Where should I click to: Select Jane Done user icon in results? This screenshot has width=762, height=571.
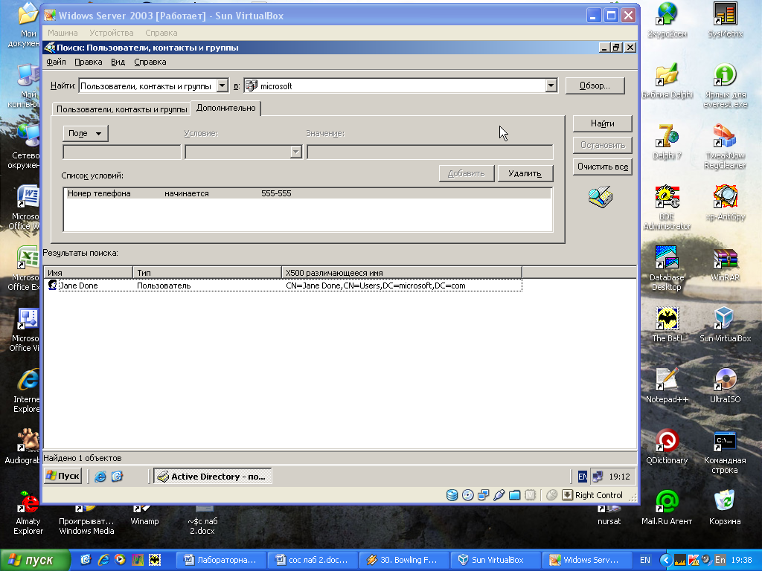(x=53, y=285)
